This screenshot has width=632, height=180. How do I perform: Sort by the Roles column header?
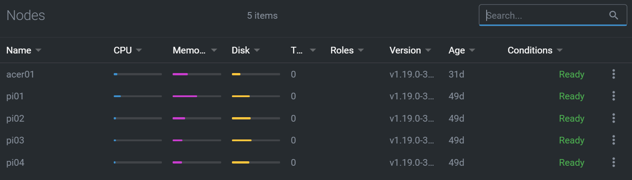(x=342, y=50)
